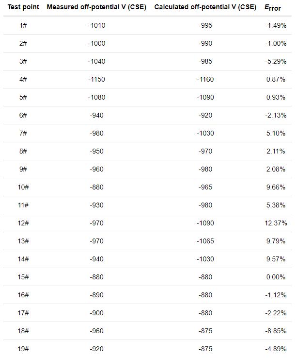The image size is (296, 359).
Task: Click the 5.10% error value
Action: pyautogui.click(x=276, y=133)
